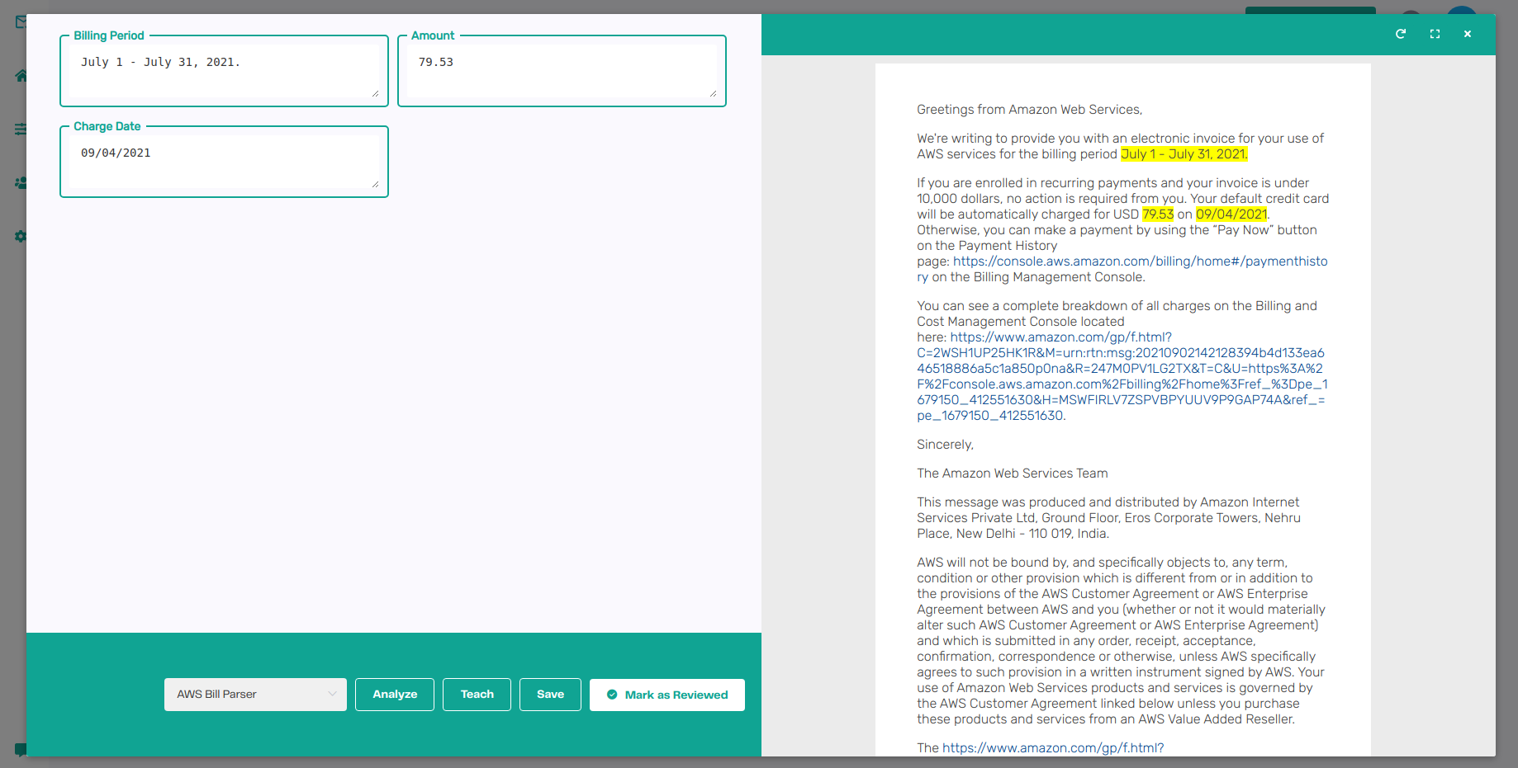Select the highlighted date 09/04/2021 in the email

coord(1231,214)
